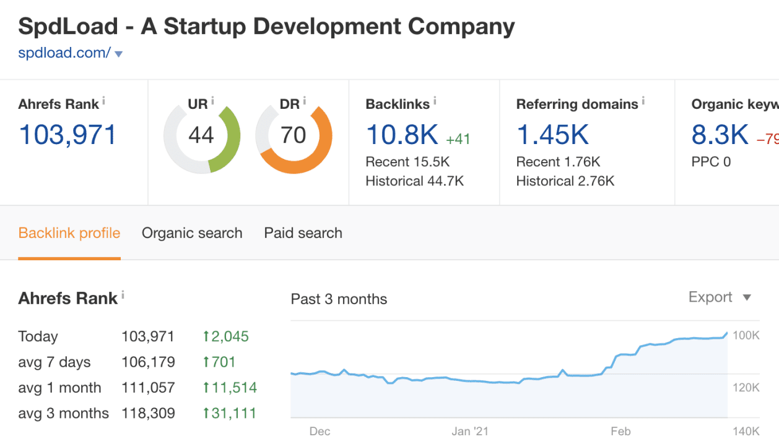Click the Feb label on chart axis
Image resolution: width=779 pixels, height=447 pixels.
pos(620,432)
